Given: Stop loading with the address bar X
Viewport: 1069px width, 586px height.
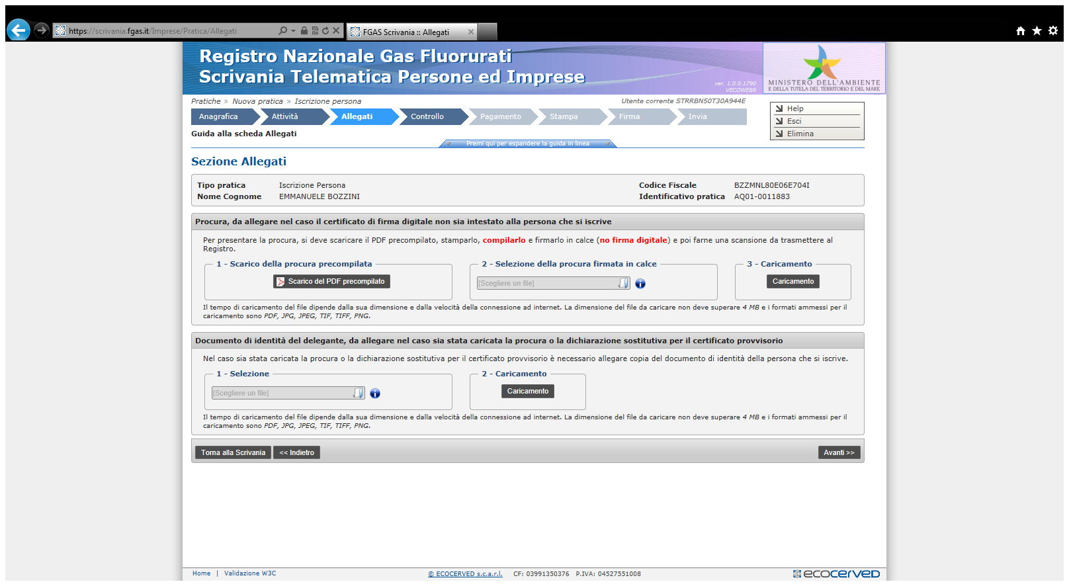Looking at the screenshot, I should [336, 30].
